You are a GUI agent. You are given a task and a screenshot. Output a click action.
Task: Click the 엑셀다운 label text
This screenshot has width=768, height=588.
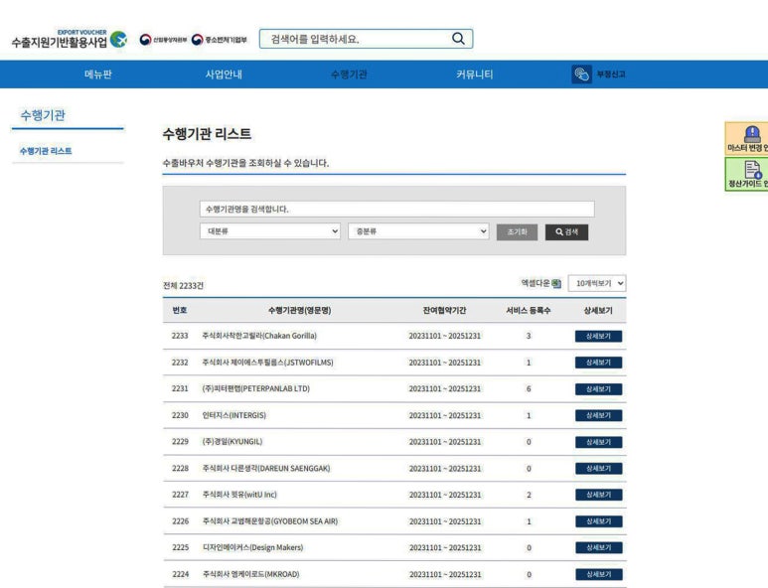click(x=536, y=283)
